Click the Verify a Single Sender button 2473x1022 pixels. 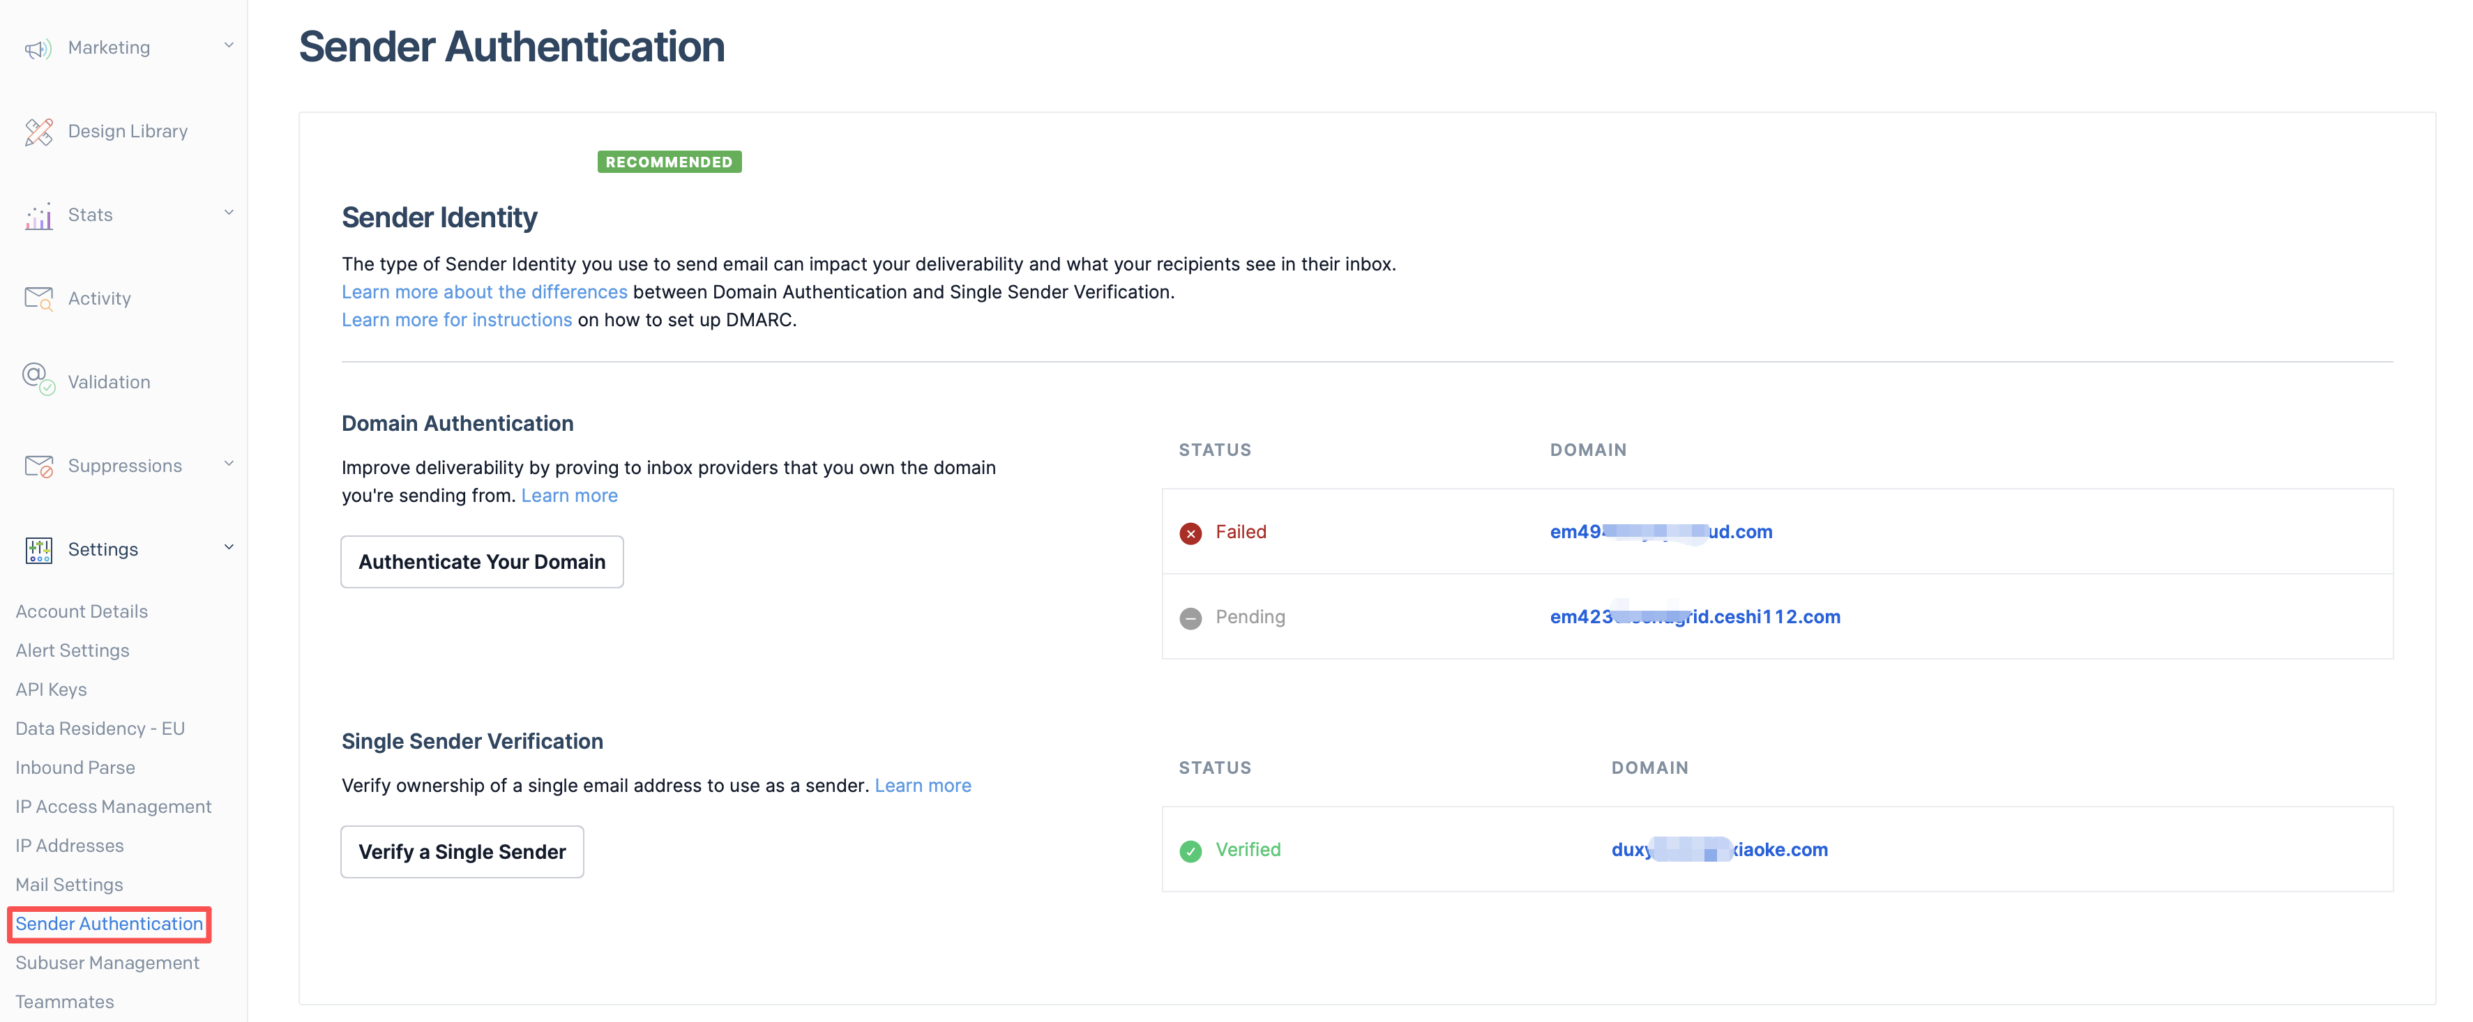(x=462, y=851)
